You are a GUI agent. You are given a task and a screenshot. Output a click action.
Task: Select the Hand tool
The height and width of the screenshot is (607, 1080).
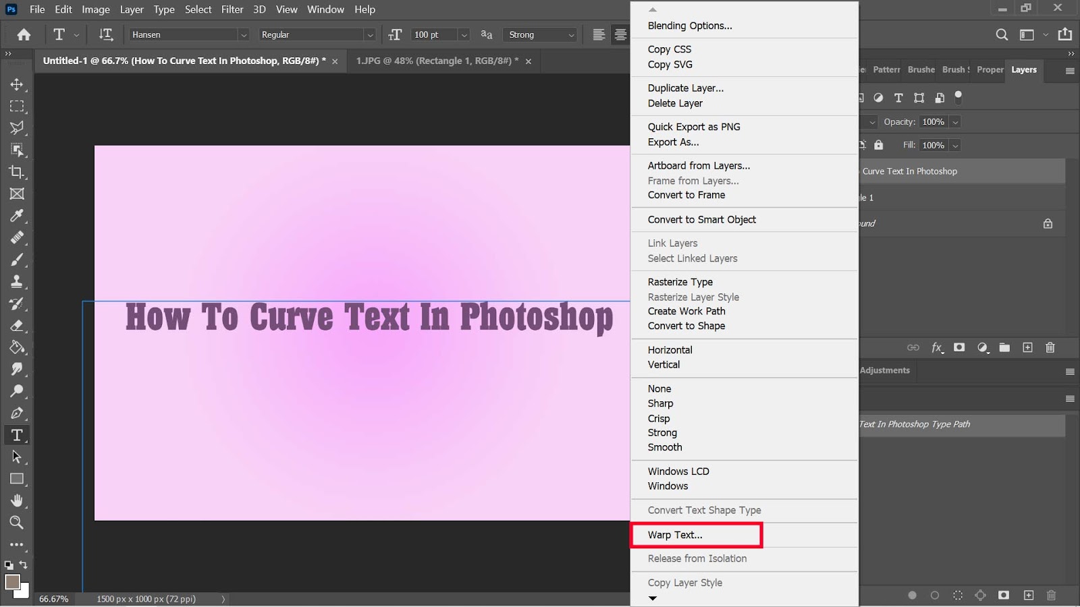[x=17, y=500]
